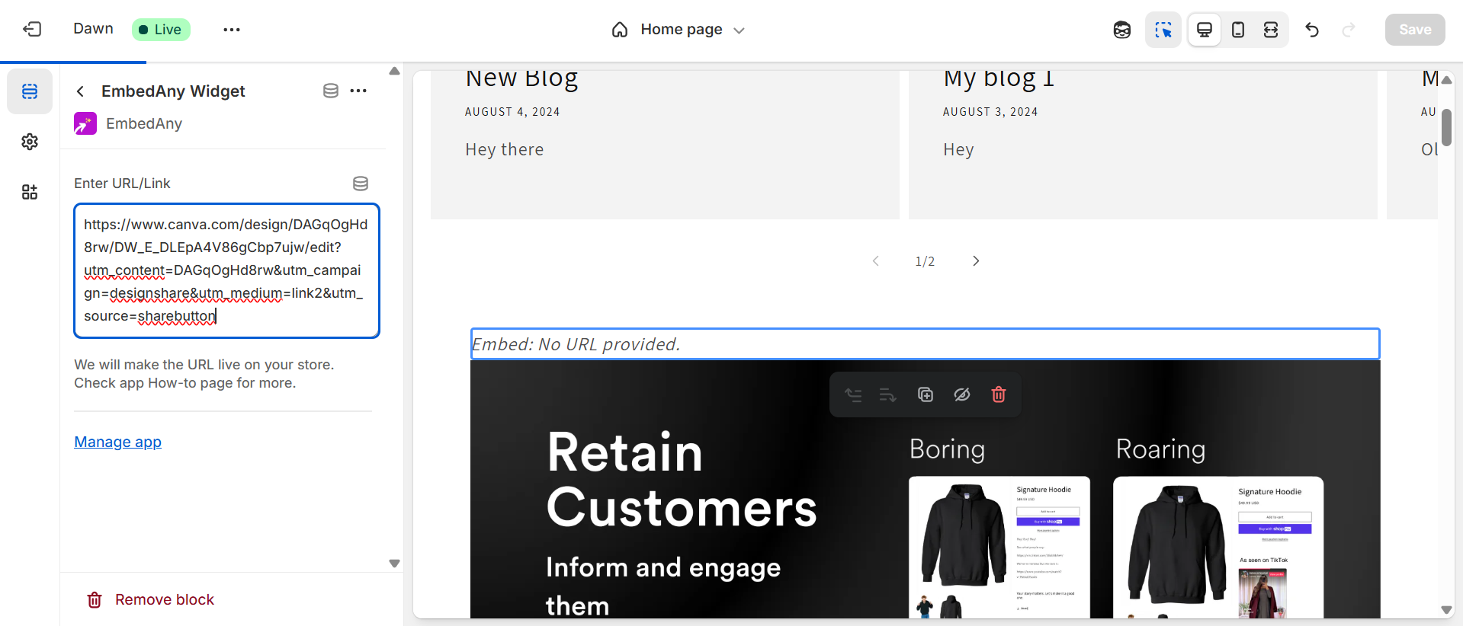This screenshot has width=1463, height=626.
Task: Go back from EmbedAny Widget panel
Action: pyautogui.click(x=81, y=91)
